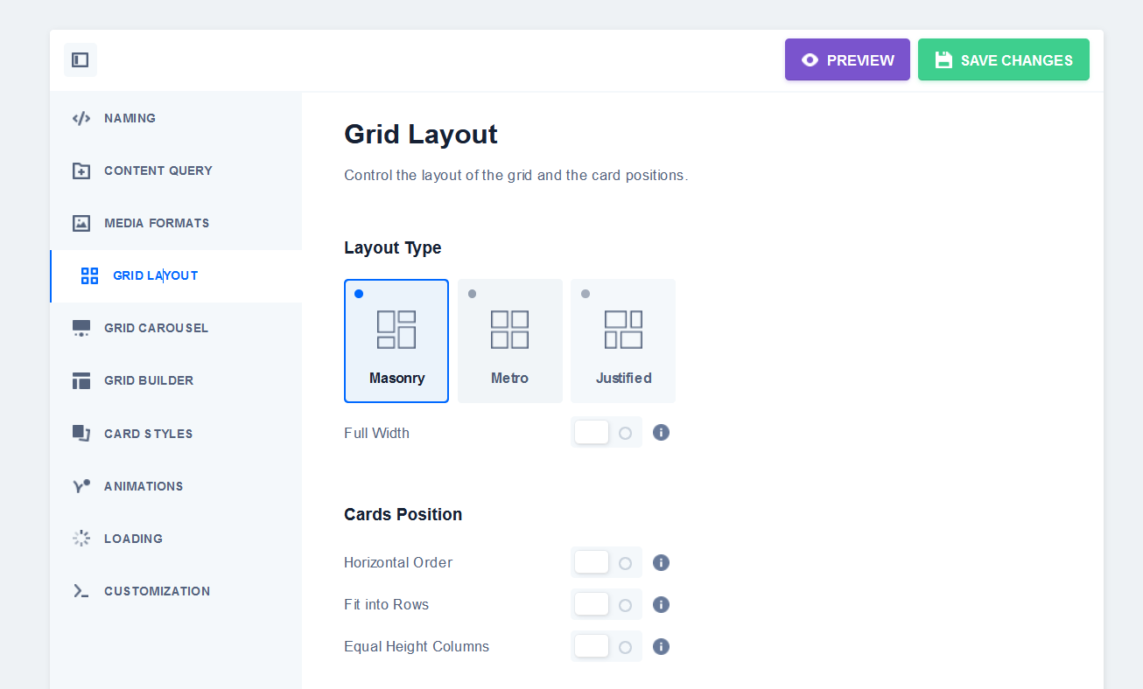Viewport: 1143px width, 689px height.
Task: Enable Equal Height Columns switch
Action: (x=606, y=647)
